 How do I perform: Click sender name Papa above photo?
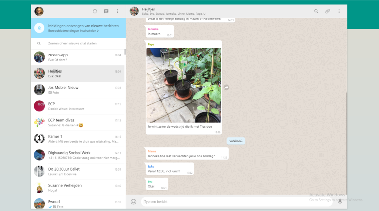(151, 44)
